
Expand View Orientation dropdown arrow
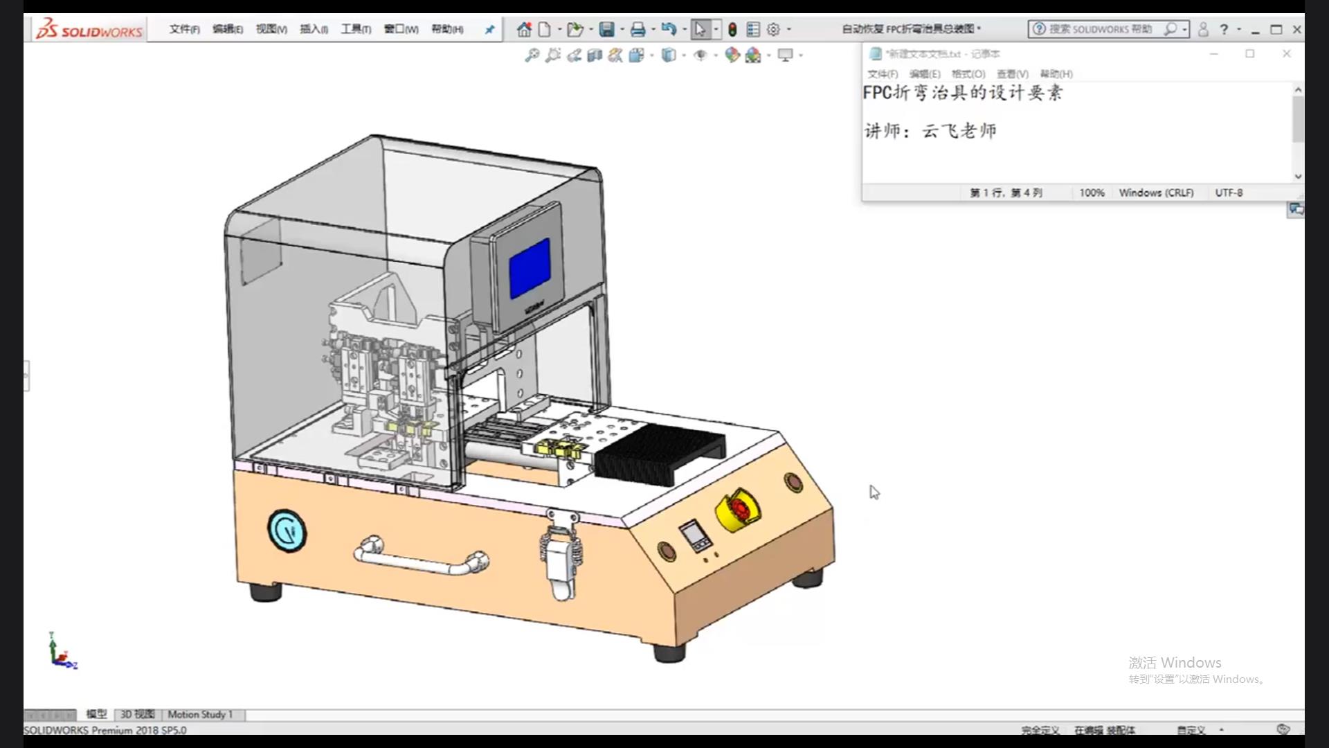coord(651,55)
